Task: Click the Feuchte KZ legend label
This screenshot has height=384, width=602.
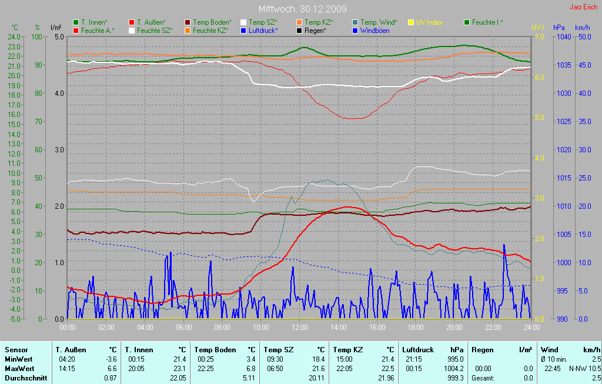Action: pos(210,30)
